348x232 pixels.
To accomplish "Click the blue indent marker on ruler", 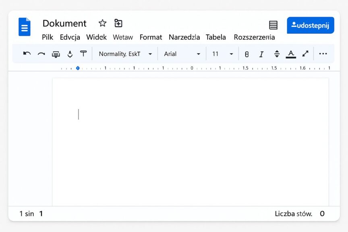I will 78,68.
